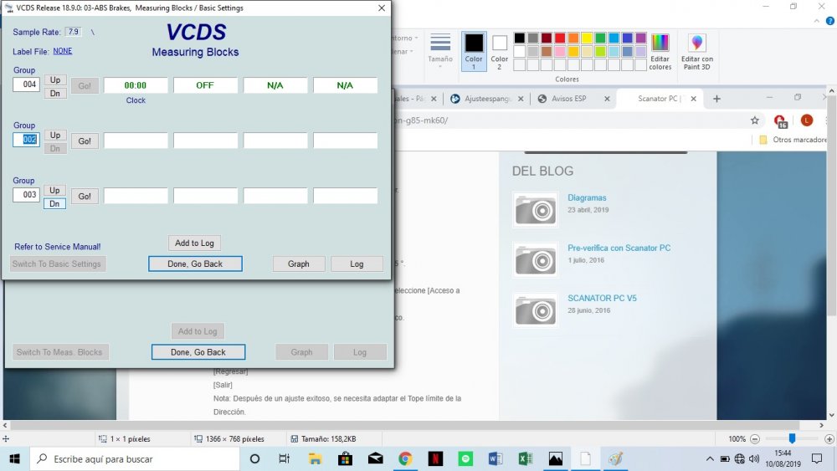
Task: Pick the orange color in Paint palette
Action: 573,38
